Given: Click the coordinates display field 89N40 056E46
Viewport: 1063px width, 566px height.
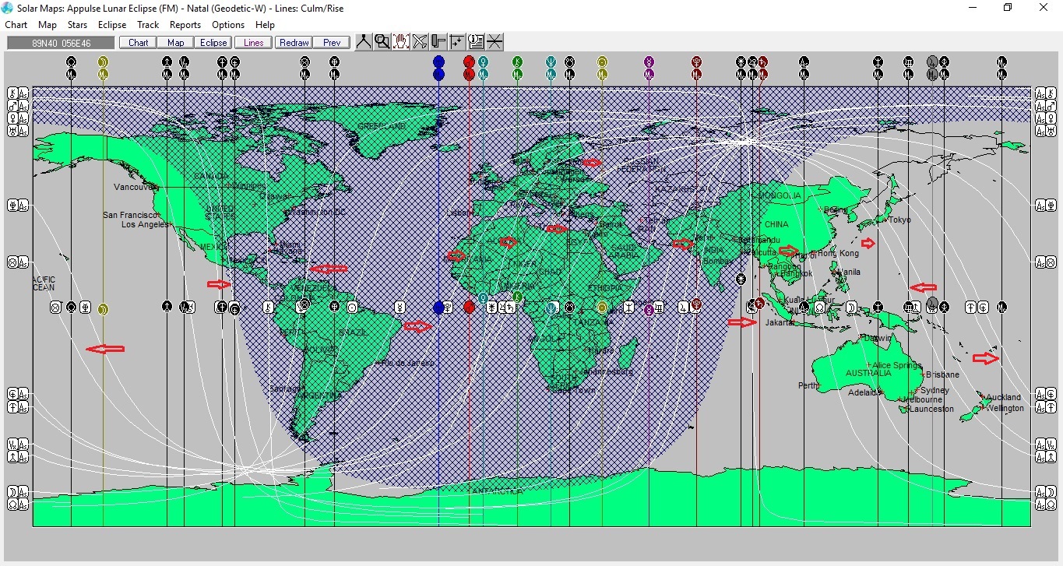Looking at the screenshot, I should click(61, 43).
